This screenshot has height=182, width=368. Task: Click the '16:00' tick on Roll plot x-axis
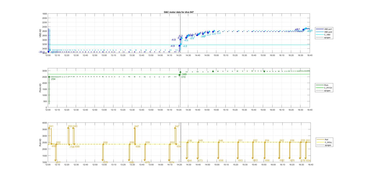pyautogui.click(x=273, y=165)
